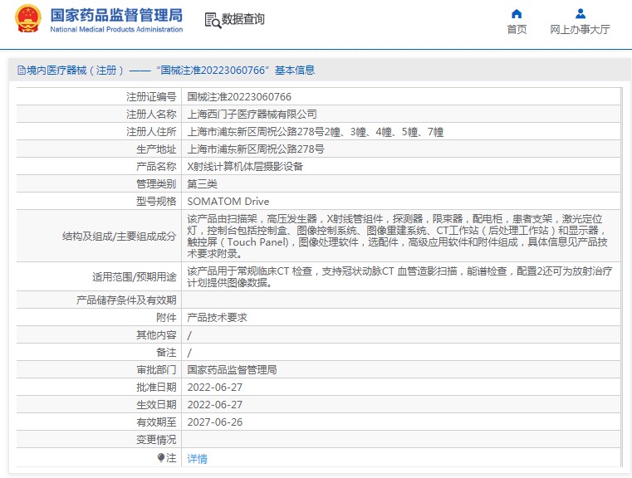Viewport: 632px width, 478px height.
Task: Click registration number value 国械注准20223060766
Action: point(239,96)
